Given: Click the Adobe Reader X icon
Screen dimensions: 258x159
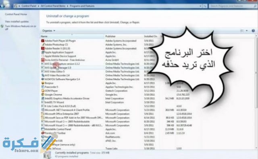Looking at the screenshot, I should 43,48.
